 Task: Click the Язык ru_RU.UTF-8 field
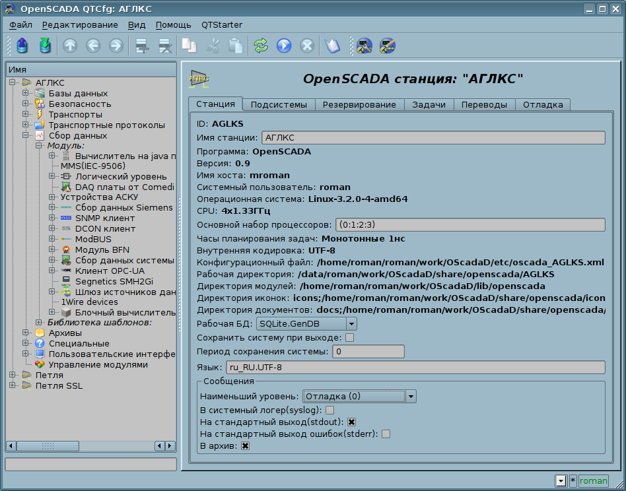(415, 367)
